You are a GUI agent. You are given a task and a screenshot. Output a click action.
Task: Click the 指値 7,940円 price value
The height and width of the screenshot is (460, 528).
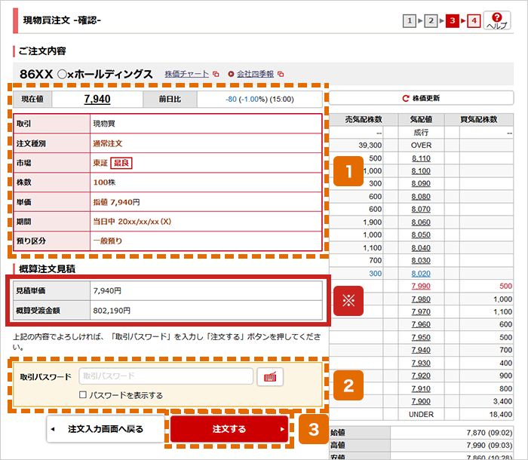point(116,202)
